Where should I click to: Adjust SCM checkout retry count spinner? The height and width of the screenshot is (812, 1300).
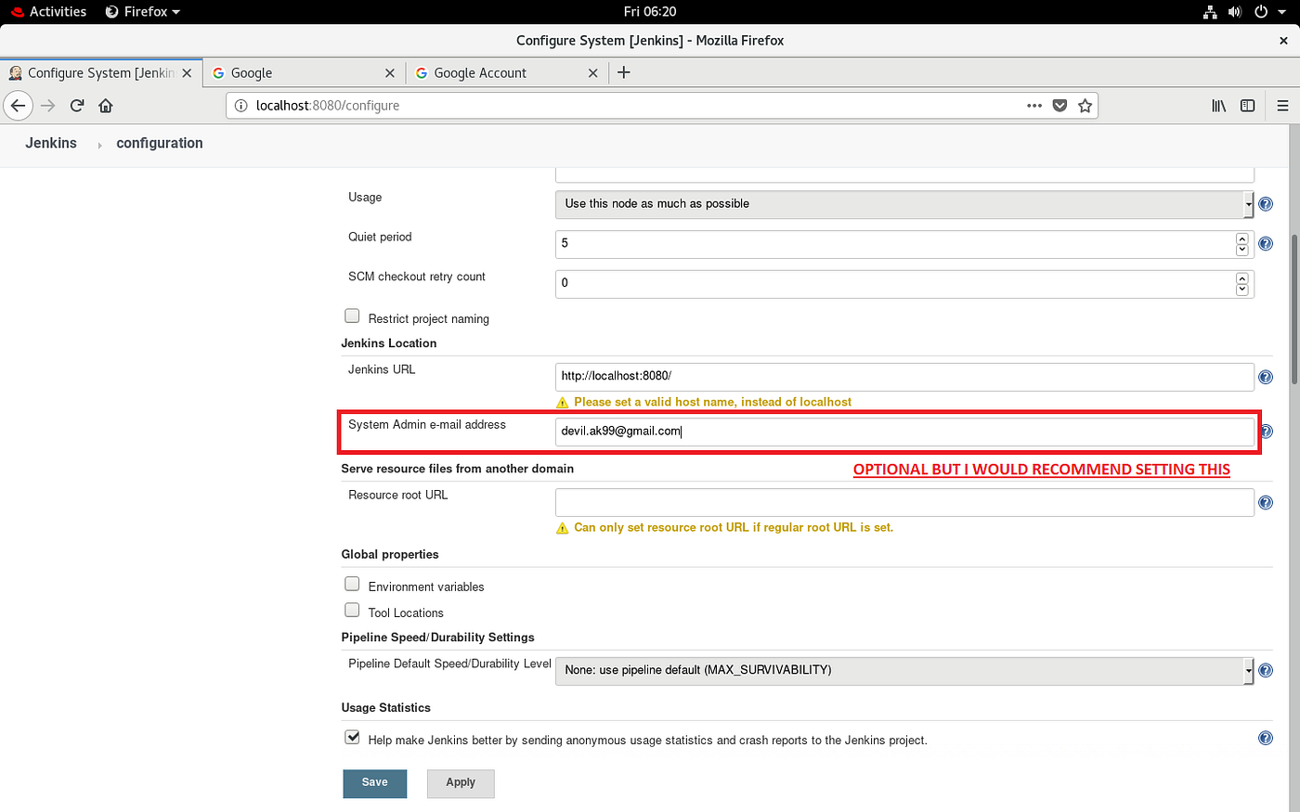coord(1242,284)
